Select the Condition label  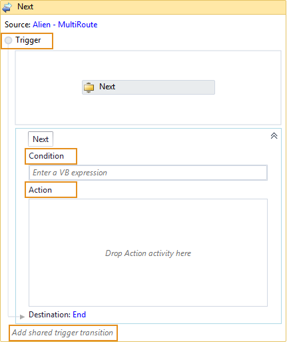coord(46,156)
